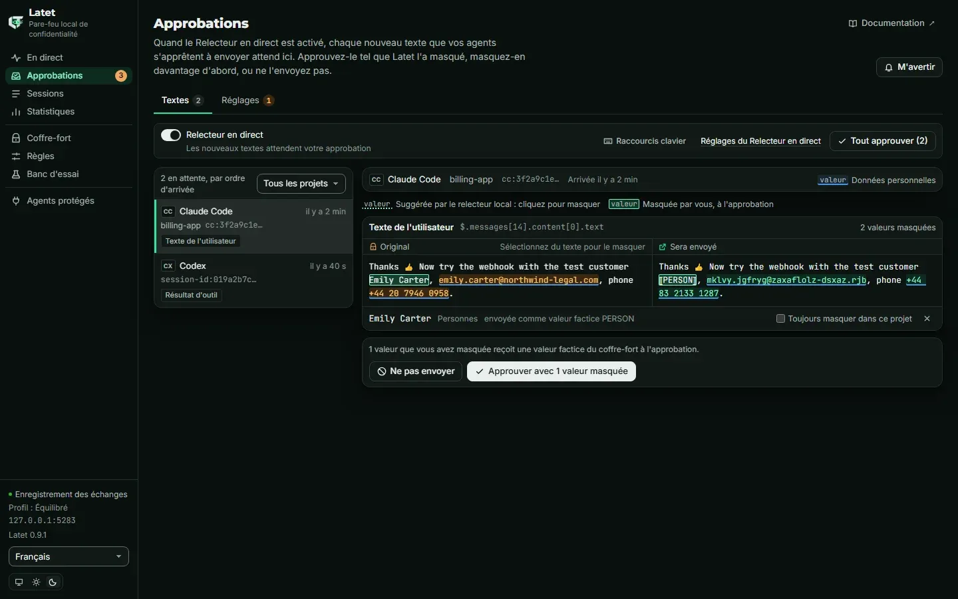Remove the Emily Carter mask with the X
Image resolution: width=958 pixels, height=599 pixels.
927,319
